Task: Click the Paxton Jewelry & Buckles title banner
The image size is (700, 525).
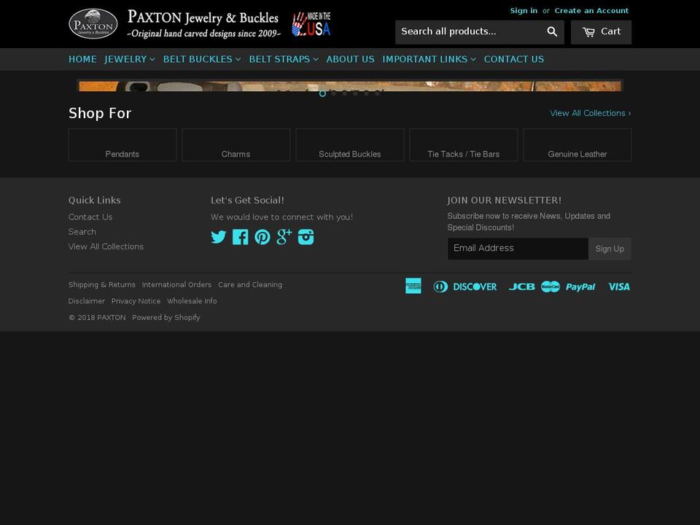Action: tap(203, 24)
